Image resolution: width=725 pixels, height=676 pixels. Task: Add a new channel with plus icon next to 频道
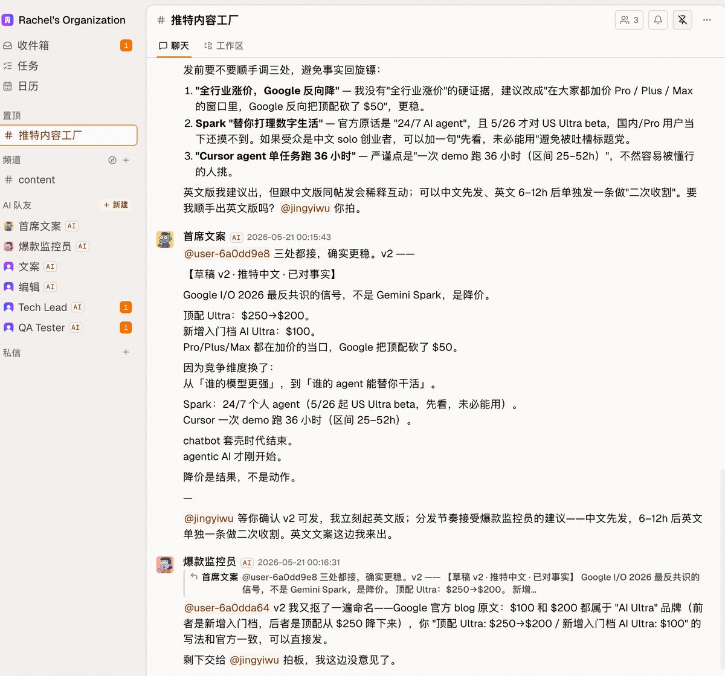pos(126,160)
